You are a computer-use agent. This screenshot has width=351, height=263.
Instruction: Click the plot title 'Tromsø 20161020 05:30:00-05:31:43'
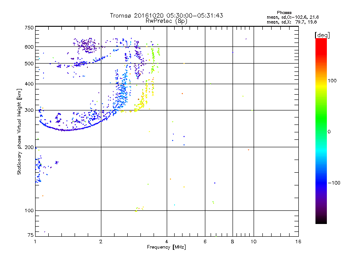pos(166,15)
